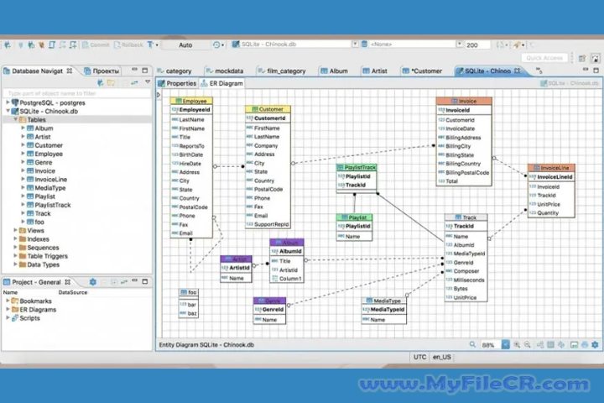The image size is (604, 403).
Task: Expand the Views folder in navigator
Action: 17,230
